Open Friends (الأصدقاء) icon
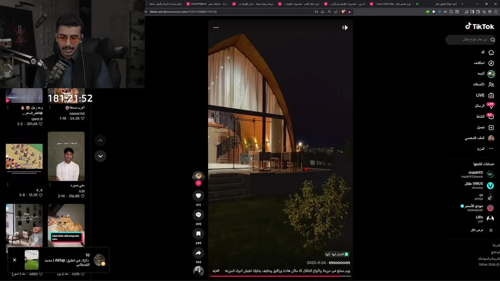This screenshot has height=281, width=500. 491,84
